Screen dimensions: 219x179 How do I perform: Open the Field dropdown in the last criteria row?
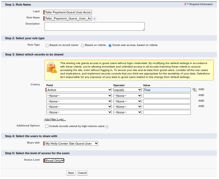pyautogui.click(x=79, y=112)
